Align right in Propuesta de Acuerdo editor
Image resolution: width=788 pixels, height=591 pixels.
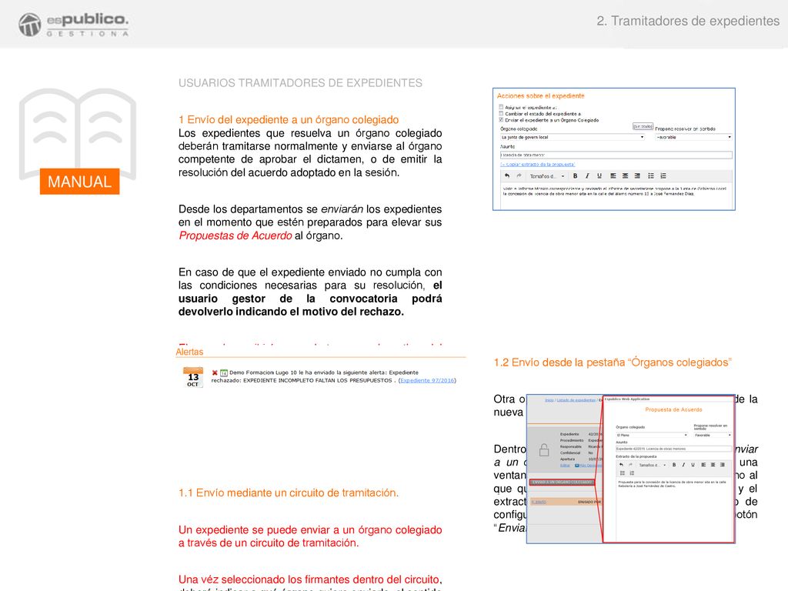[722, 464]
